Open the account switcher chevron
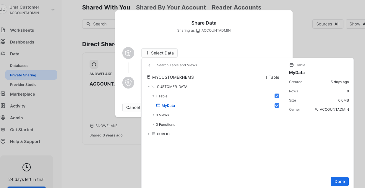365x188 pixels. [53, 10]
